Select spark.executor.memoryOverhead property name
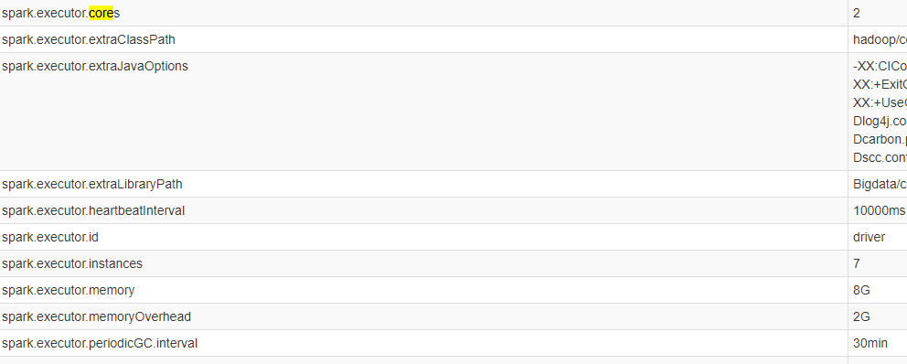907x364 pixels. tap(96, 317)
